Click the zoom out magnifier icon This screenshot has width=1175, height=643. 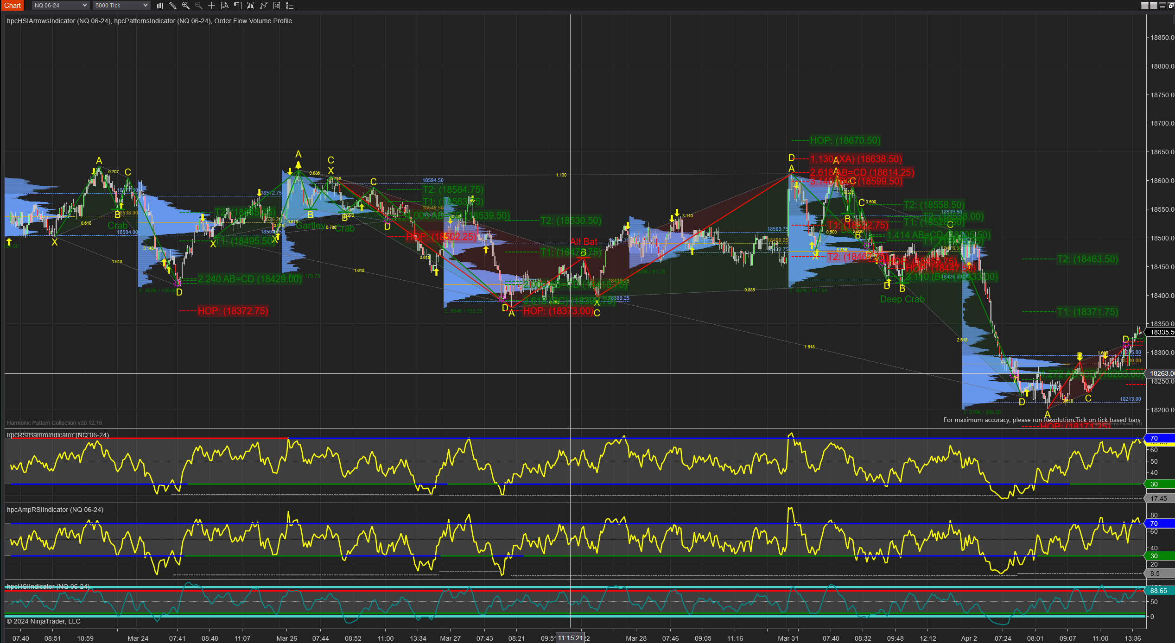click(x=199, y=6)
